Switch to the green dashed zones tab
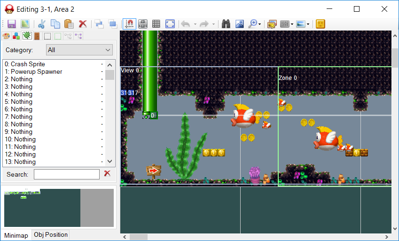The image size is (399, 241). 58,36
